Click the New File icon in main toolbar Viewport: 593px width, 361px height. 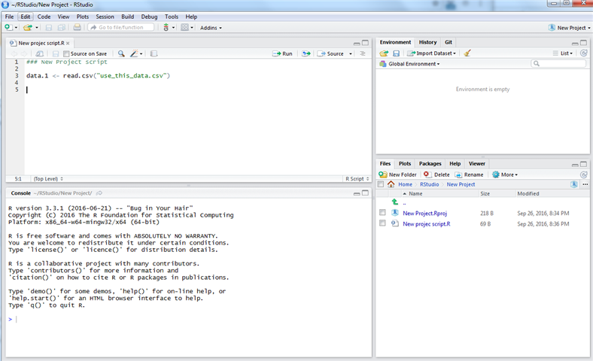8,27
